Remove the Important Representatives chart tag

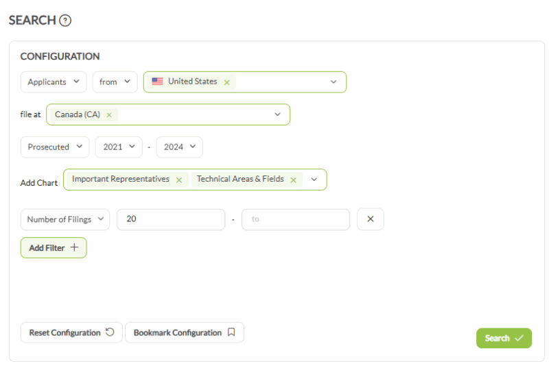pos(178,180)
